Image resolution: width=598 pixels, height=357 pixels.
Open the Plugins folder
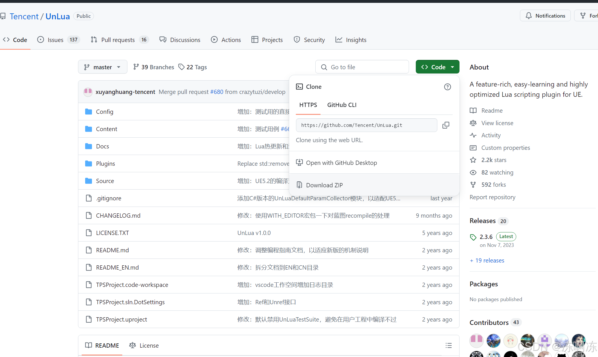[105, 163]
